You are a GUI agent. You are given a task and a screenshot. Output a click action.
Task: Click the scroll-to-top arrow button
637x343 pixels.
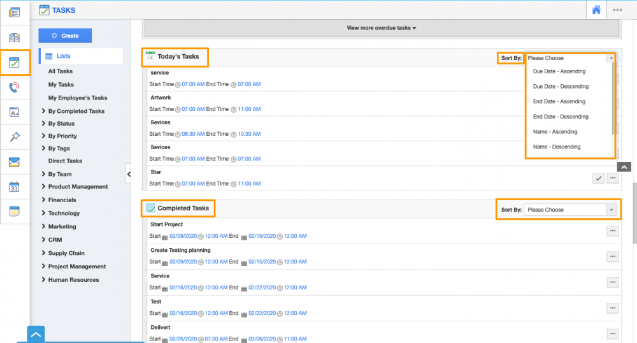624,167
